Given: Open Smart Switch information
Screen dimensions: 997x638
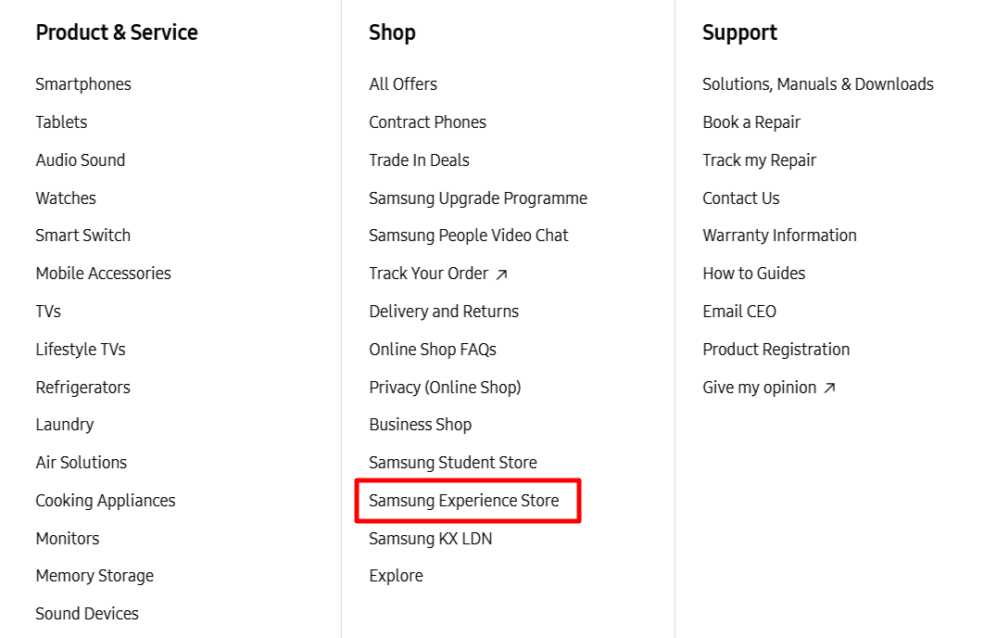Looking at the screenshot, I should pos(82,235).
